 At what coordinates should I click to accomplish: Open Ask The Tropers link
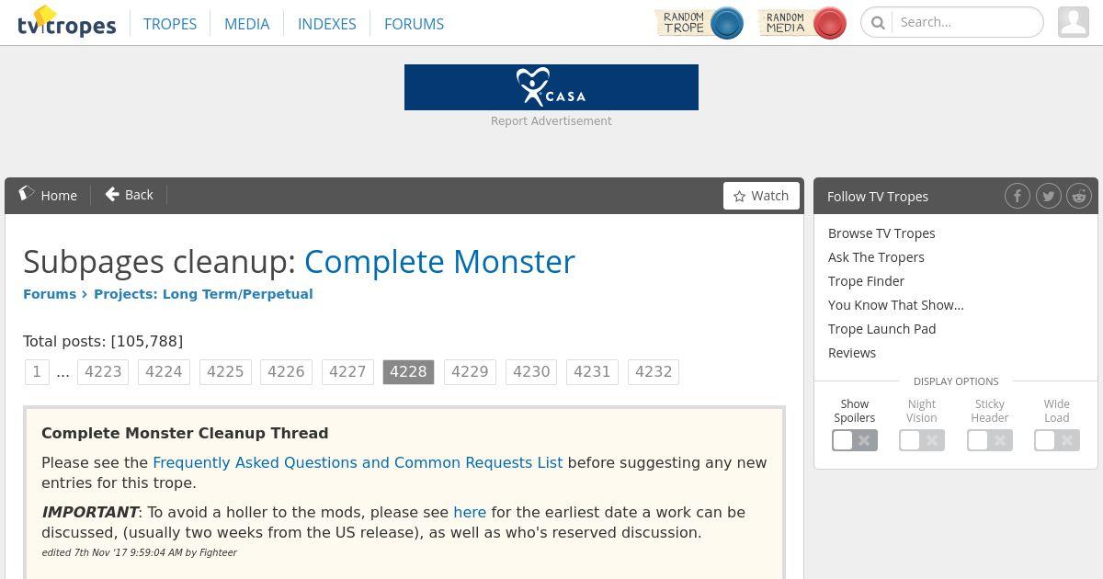tap(876, 257)
